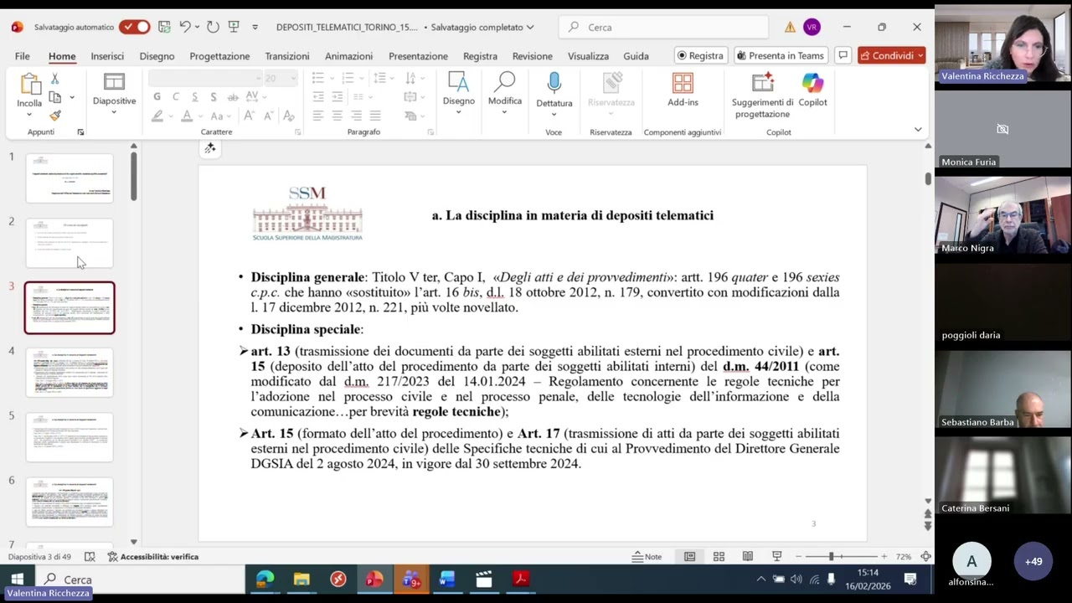Click the Windows Start button
Image resolution: width=1072 pixels, height=603 pixels.
(x=17, y=579)
